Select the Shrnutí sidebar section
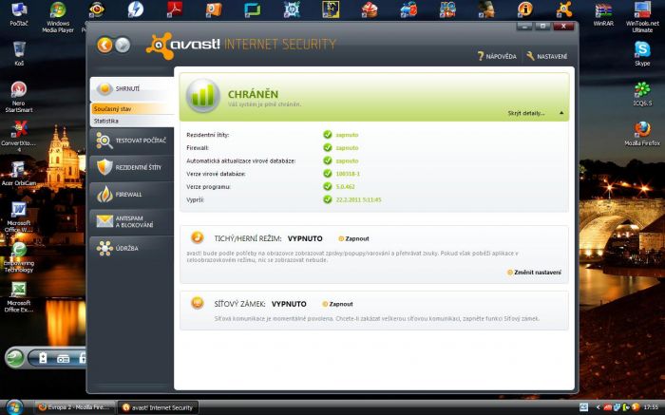Viewport: 665px width, 415px height. 132,89
